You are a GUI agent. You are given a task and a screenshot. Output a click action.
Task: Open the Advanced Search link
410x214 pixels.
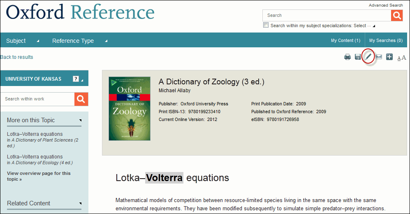[x=386, y=5]
